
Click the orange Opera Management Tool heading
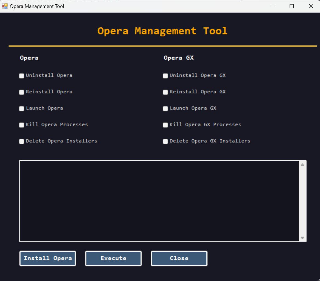(162, 31)
